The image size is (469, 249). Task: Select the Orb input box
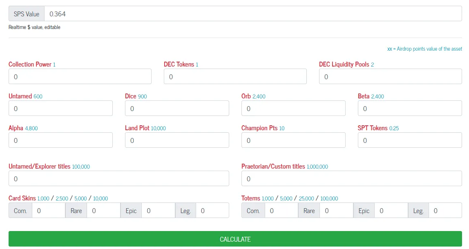coord(293,108)
